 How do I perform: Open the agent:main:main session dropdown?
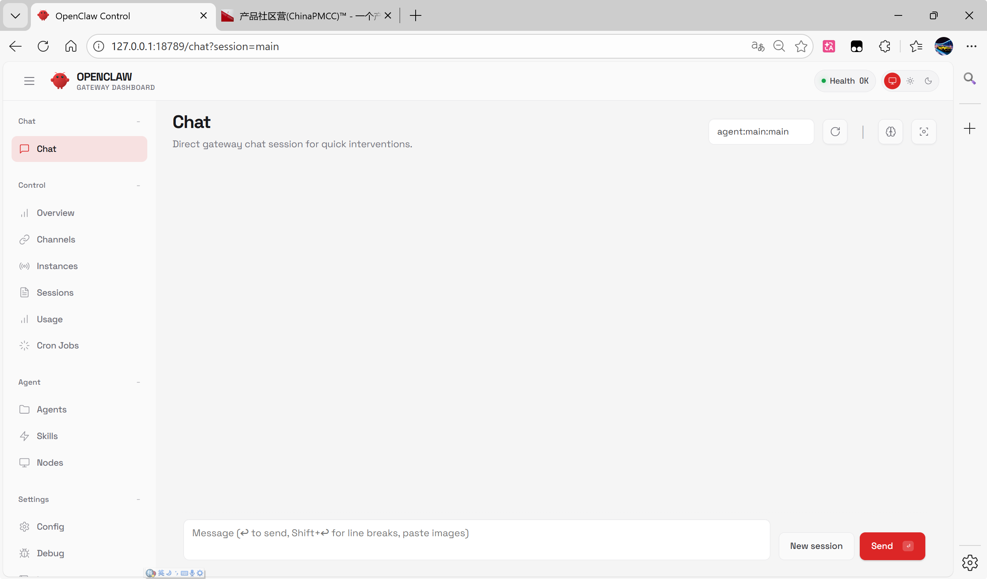click(x=761, y=131)
